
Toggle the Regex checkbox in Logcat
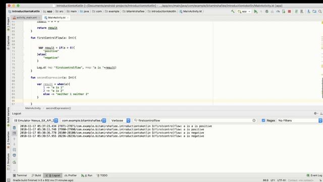(x=263, y=120)
